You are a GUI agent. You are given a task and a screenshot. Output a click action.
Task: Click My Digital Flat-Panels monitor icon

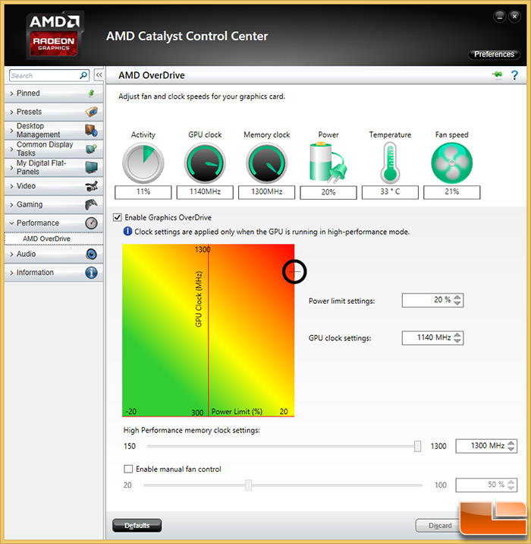click(x=92, y=167)
